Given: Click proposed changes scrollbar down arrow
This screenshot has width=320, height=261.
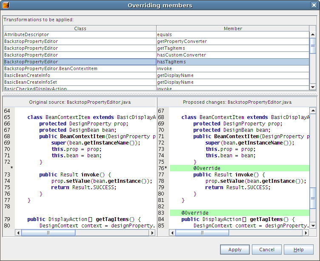Looking at the screenshot, I should point(313,226).
